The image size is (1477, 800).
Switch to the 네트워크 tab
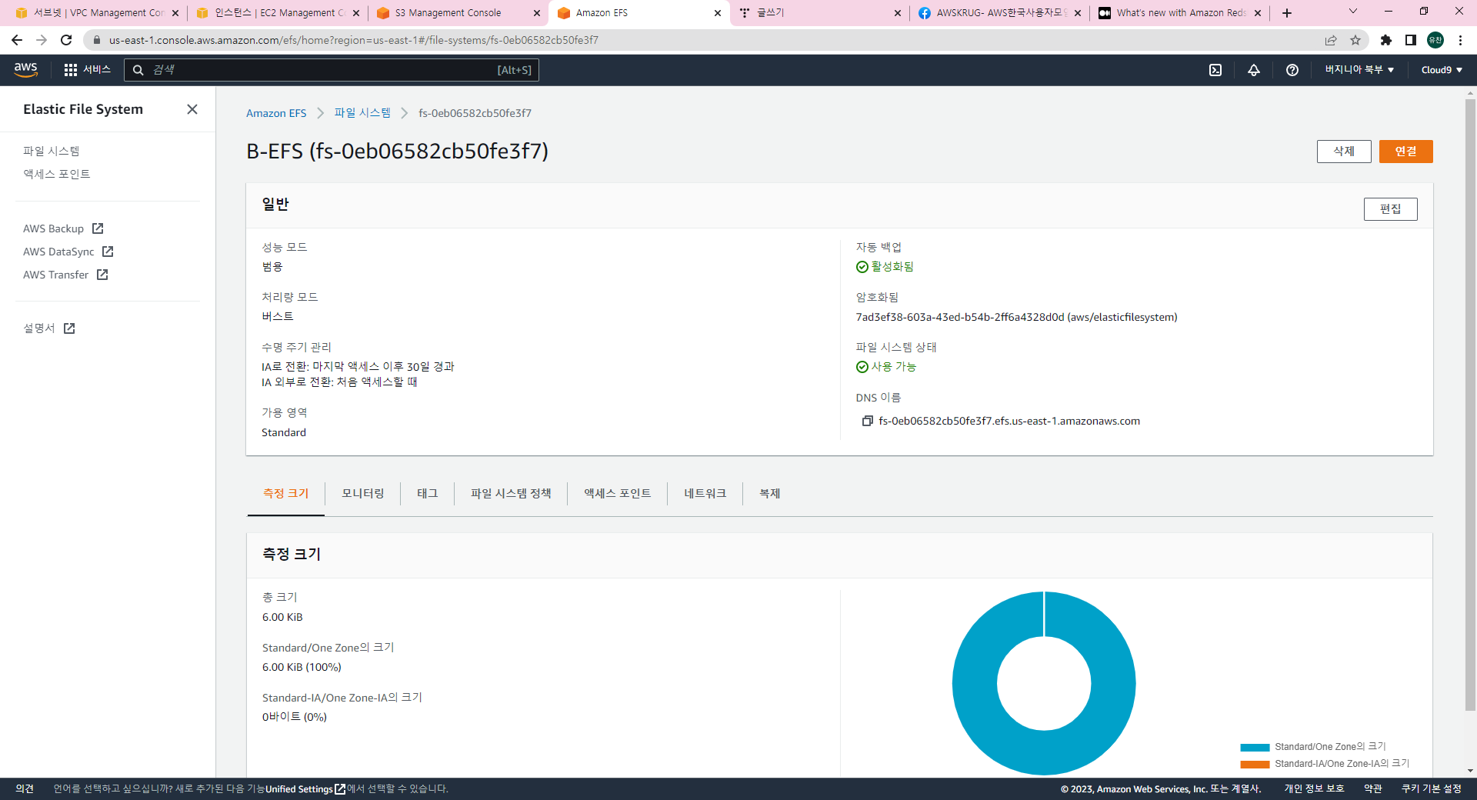point(705,494)
